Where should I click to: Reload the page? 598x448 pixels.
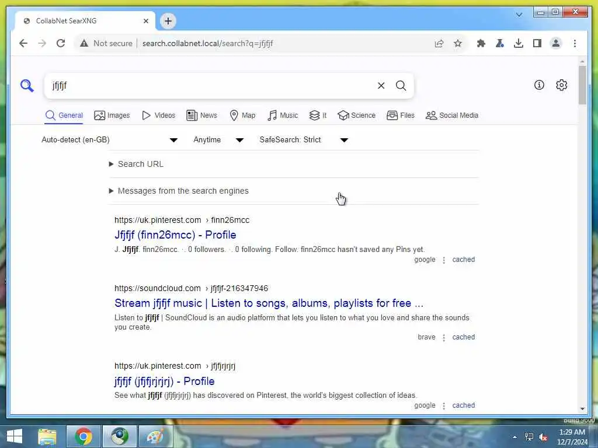tap(61, 43)
